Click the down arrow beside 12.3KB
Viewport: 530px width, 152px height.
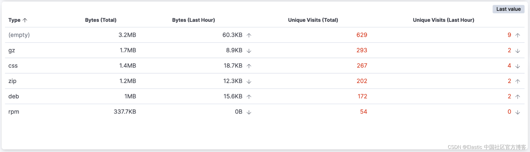click(249, 81)
